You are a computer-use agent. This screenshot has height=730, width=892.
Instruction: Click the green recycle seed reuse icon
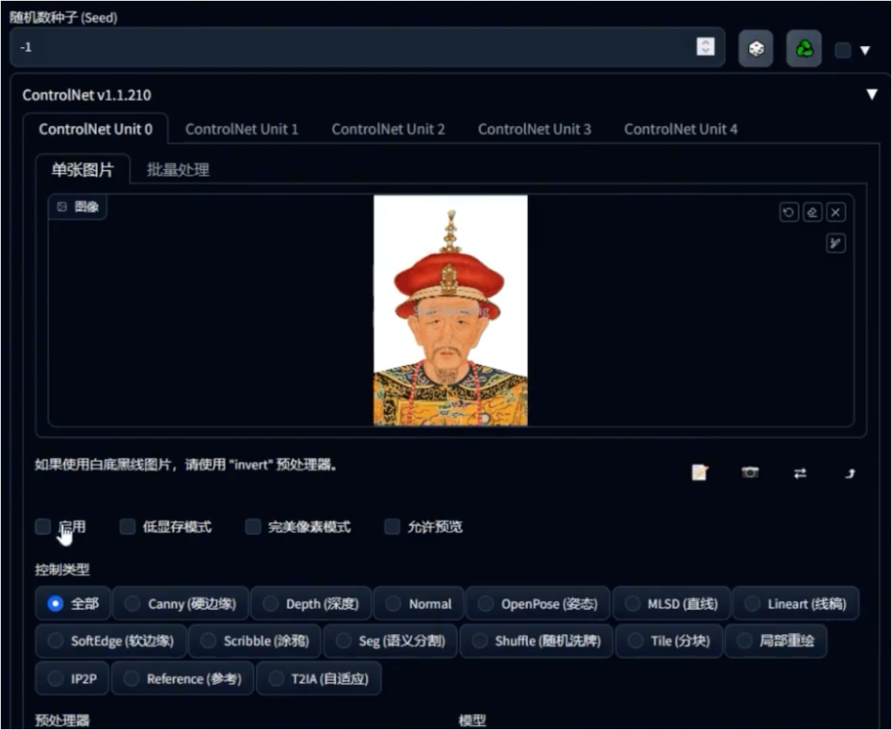pos(804,49)
